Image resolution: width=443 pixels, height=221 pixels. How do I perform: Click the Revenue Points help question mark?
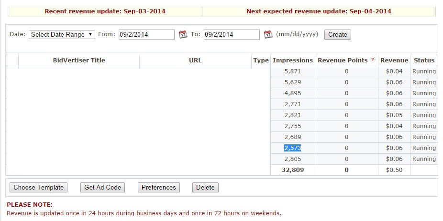coord(373,60)
